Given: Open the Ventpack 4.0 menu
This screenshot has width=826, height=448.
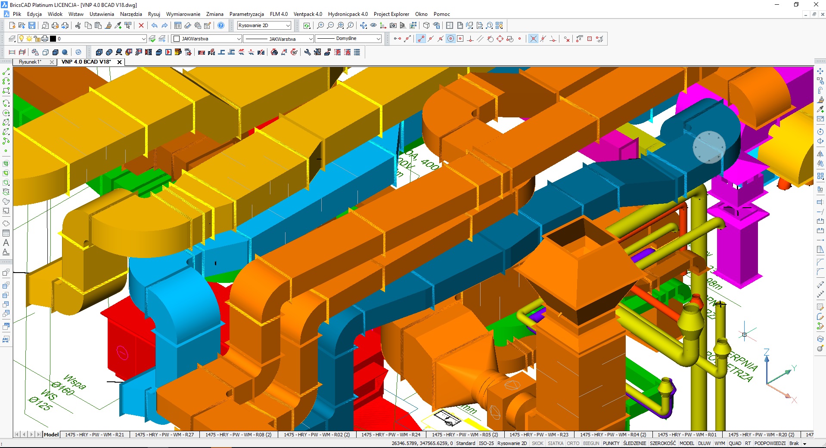Looking at the screenshot, I should pos(307,14).
